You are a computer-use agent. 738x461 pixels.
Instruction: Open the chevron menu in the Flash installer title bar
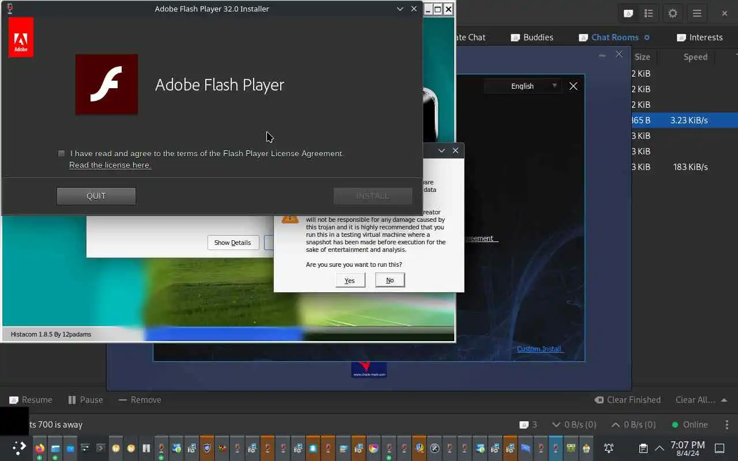click(x=400, y=9)
